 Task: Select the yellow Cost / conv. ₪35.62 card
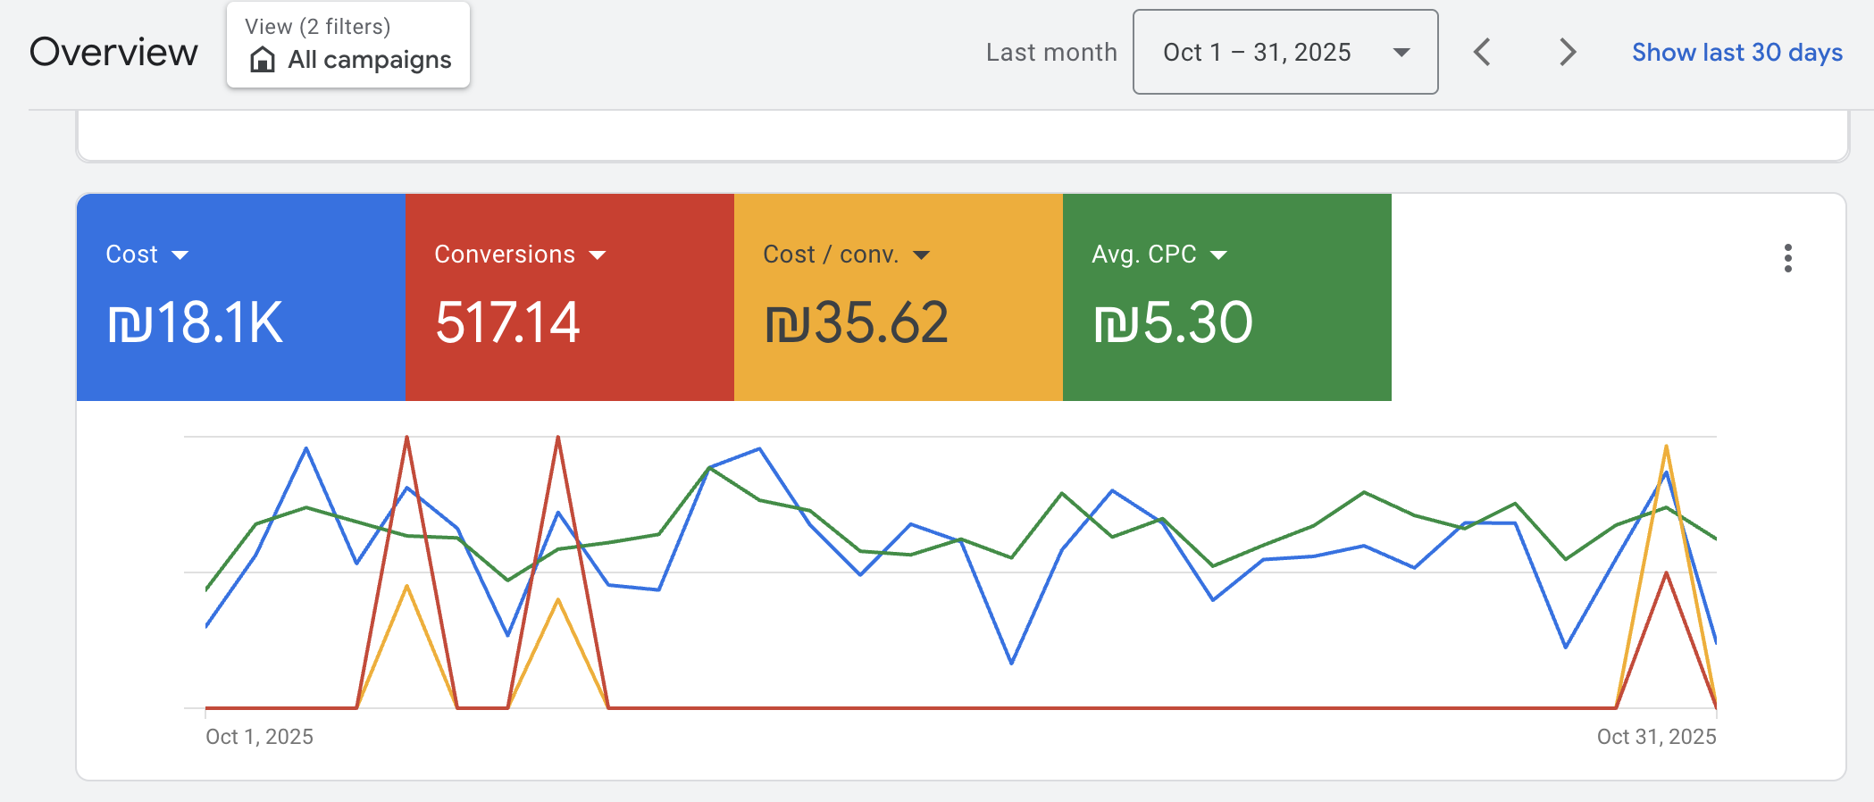click(x=899, y=297)
